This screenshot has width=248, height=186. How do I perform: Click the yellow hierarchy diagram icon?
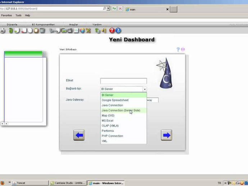(104, 31)
